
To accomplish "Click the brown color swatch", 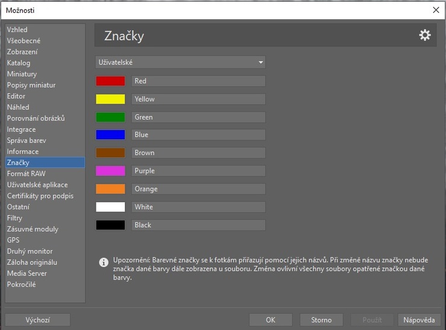I will [110, 153].
